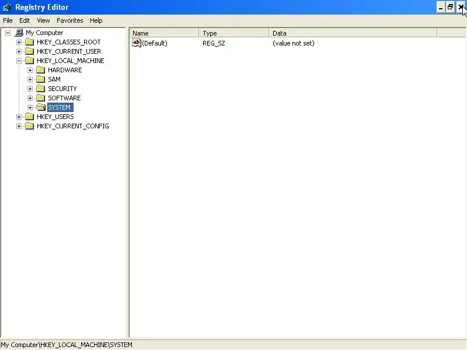Collapse the My Computer root node
The width and height of the screenshot is (467, 350).
pyautogui.click(x=8, y=33)
